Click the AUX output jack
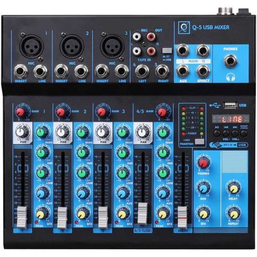257x257 pixels. coord(182,71)
